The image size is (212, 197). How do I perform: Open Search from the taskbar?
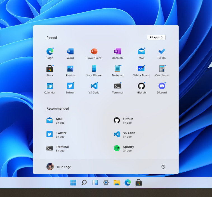point(84,183)
